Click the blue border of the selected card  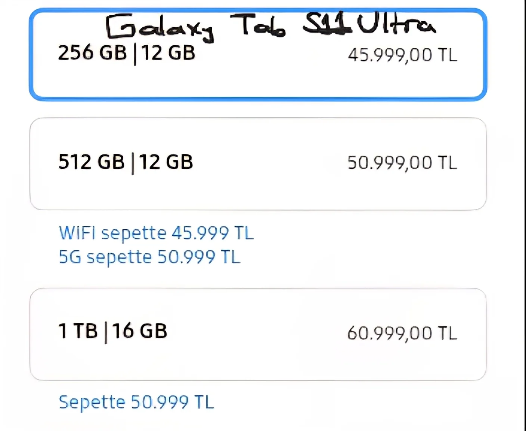coord(258,98)
